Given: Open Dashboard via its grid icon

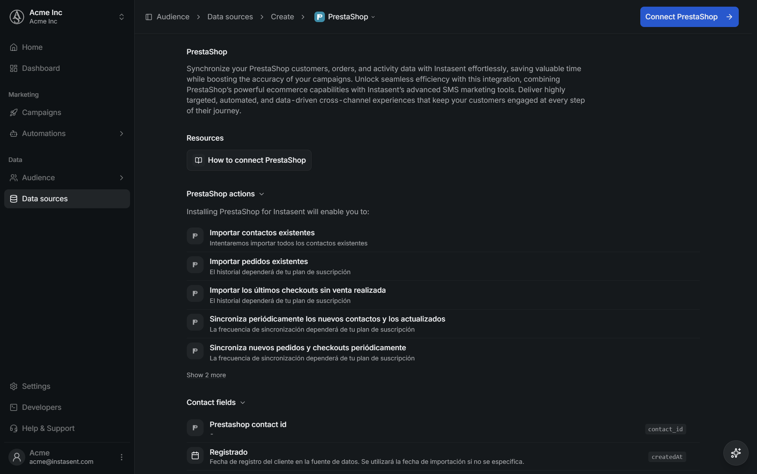Looking at the screenshot, I should coord(14,68).
